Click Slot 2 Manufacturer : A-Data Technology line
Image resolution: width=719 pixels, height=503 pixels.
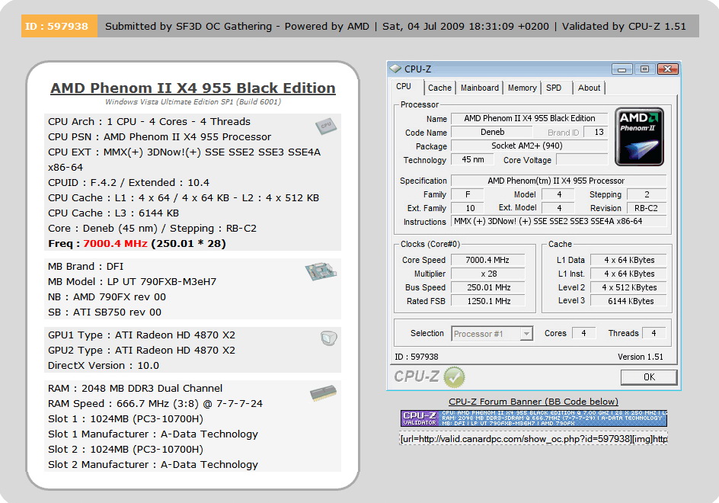click(152, 464)
